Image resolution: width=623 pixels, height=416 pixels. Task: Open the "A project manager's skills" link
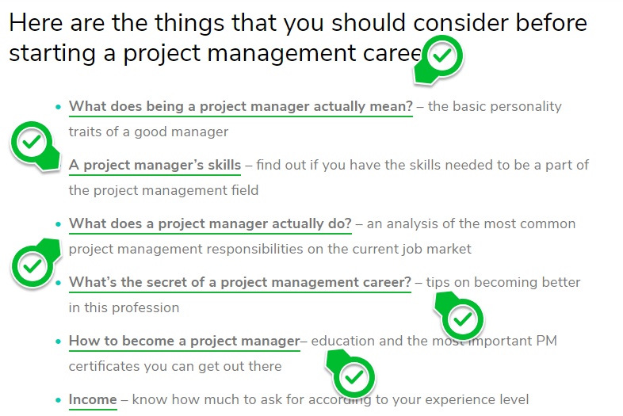pos(155,165)
